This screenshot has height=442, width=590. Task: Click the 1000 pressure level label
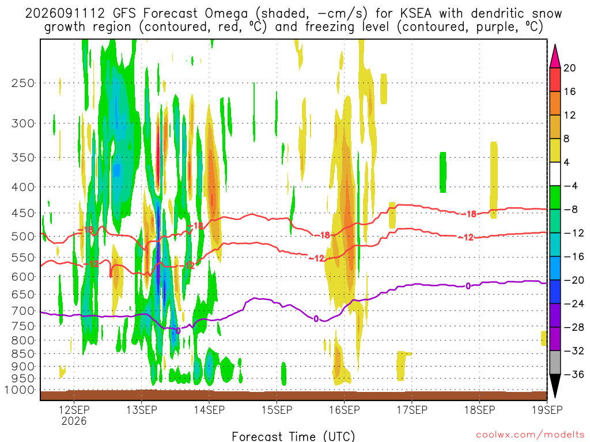20,390
